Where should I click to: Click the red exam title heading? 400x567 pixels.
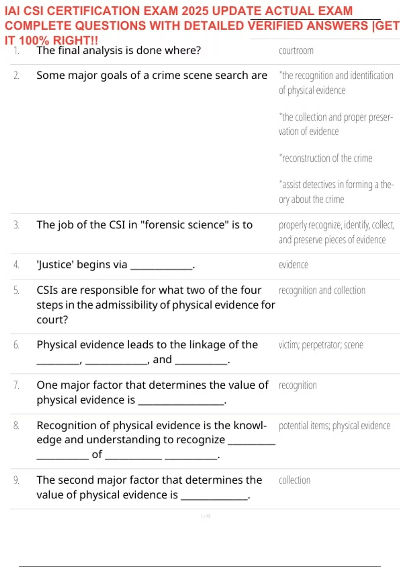200,25
